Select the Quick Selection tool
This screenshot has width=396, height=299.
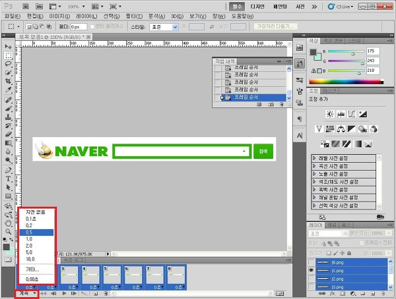(8, 72)
